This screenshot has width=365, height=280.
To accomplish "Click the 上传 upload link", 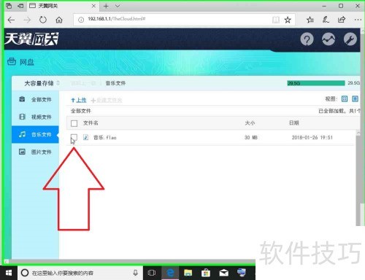I will point(79,100).
